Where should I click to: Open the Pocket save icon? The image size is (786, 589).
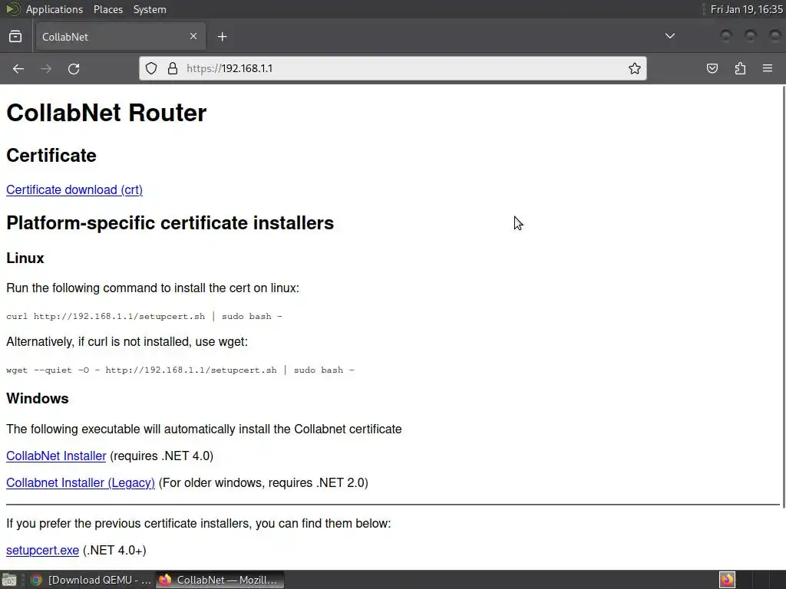(x=712, y=68)
